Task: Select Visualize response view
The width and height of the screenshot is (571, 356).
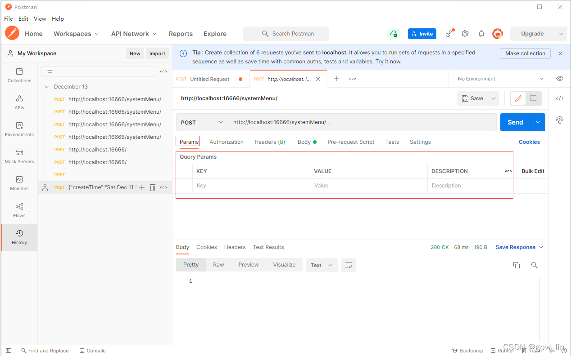Action: pyautogui.click(x=284, y=265)
